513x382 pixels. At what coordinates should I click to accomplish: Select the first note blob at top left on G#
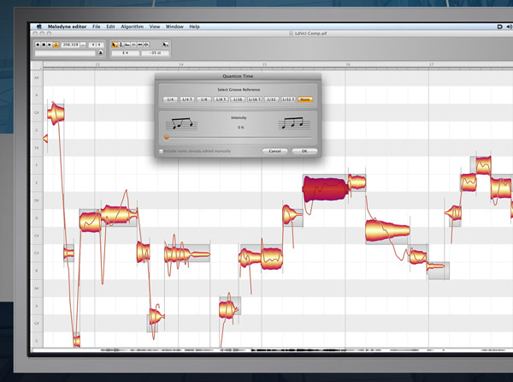[56, 114]
